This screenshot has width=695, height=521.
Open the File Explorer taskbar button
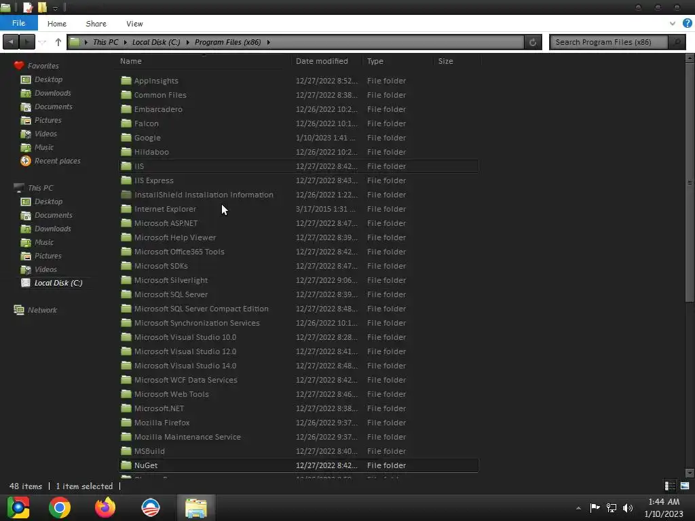196,507
